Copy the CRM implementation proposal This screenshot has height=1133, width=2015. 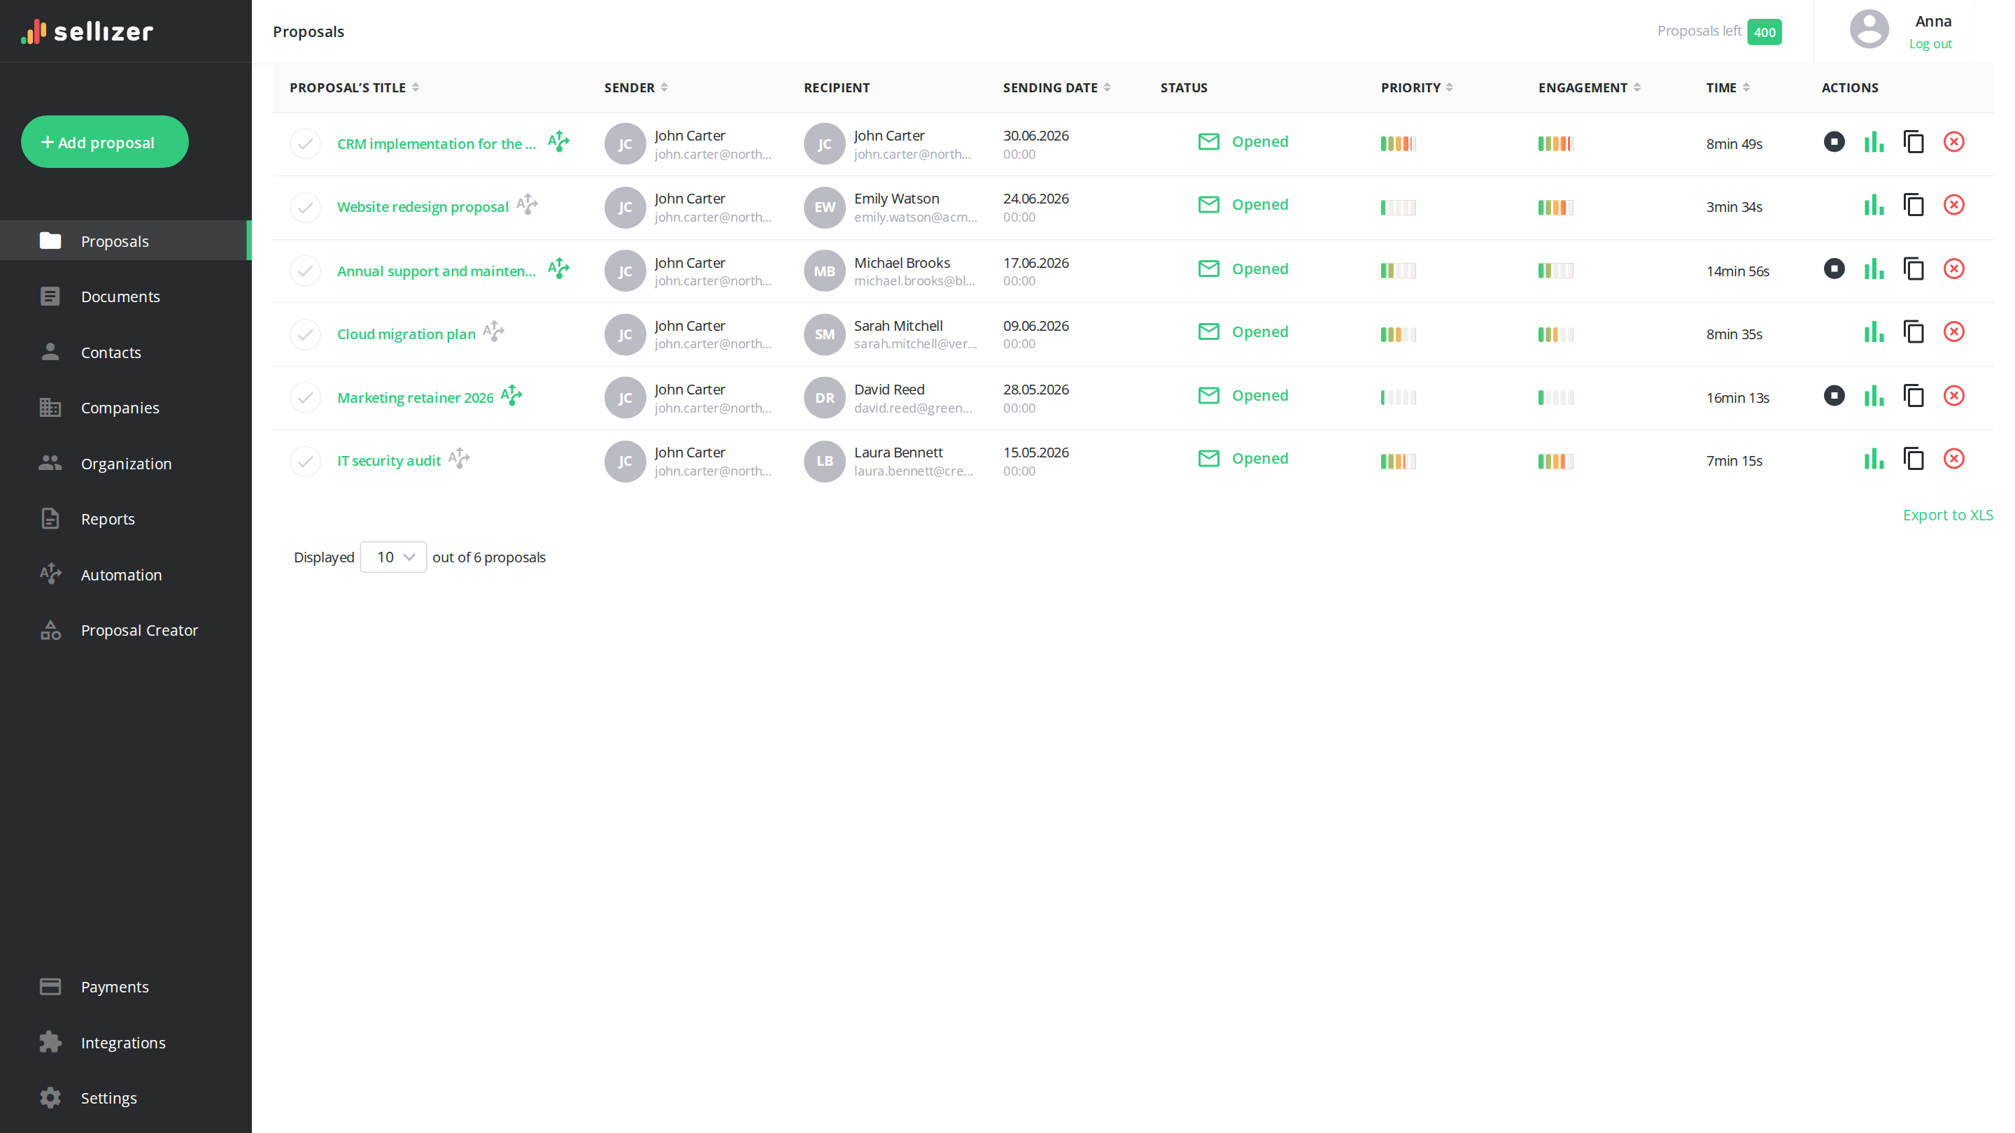(1914, 142)
